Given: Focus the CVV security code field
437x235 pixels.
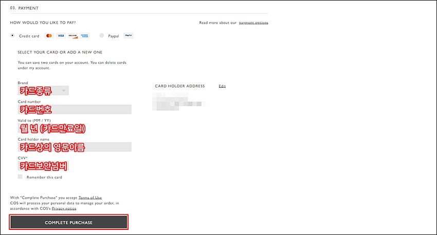Looking at the screenshot, I should click(x=43, y=166).
